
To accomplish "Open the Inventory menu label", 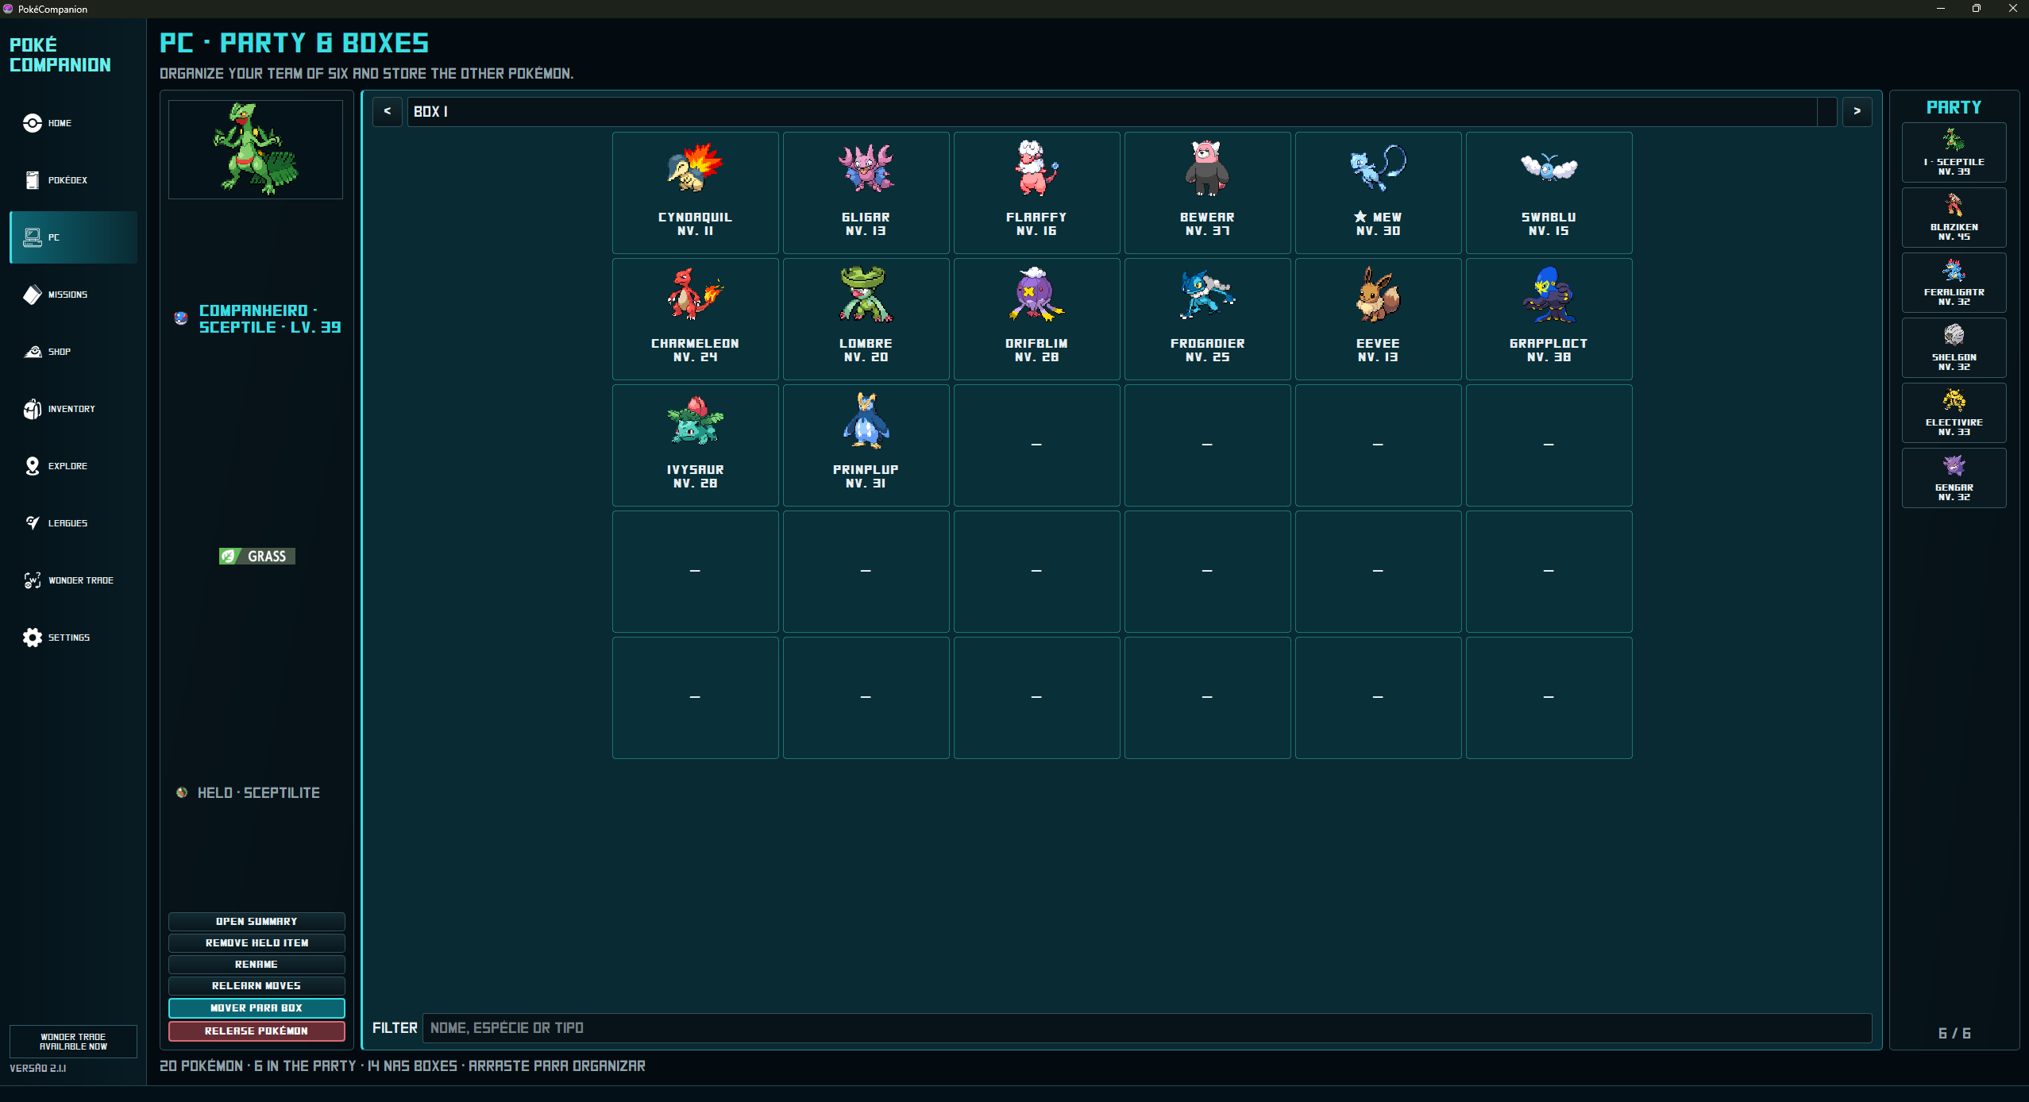I will coord(71,409).
